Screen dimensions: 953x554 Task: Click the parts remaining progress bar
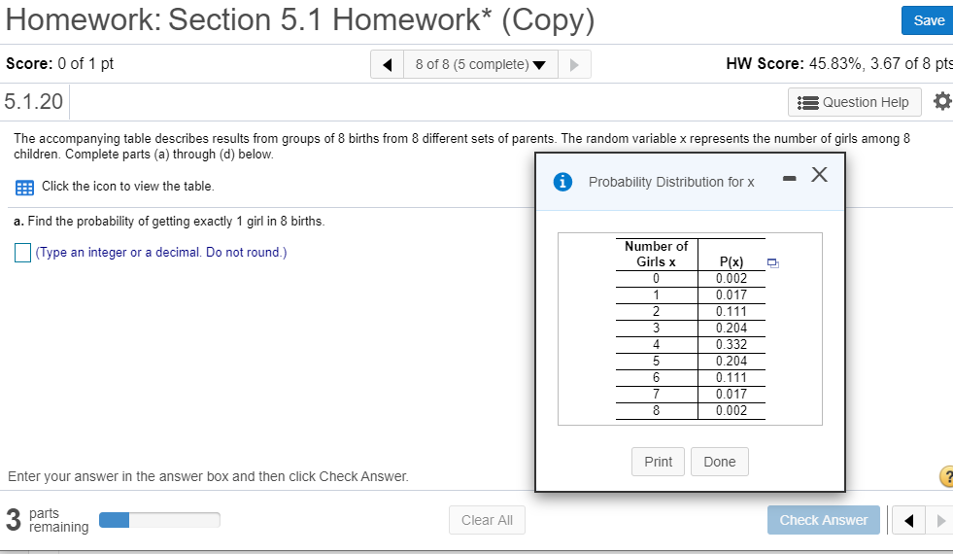[160, 520]
